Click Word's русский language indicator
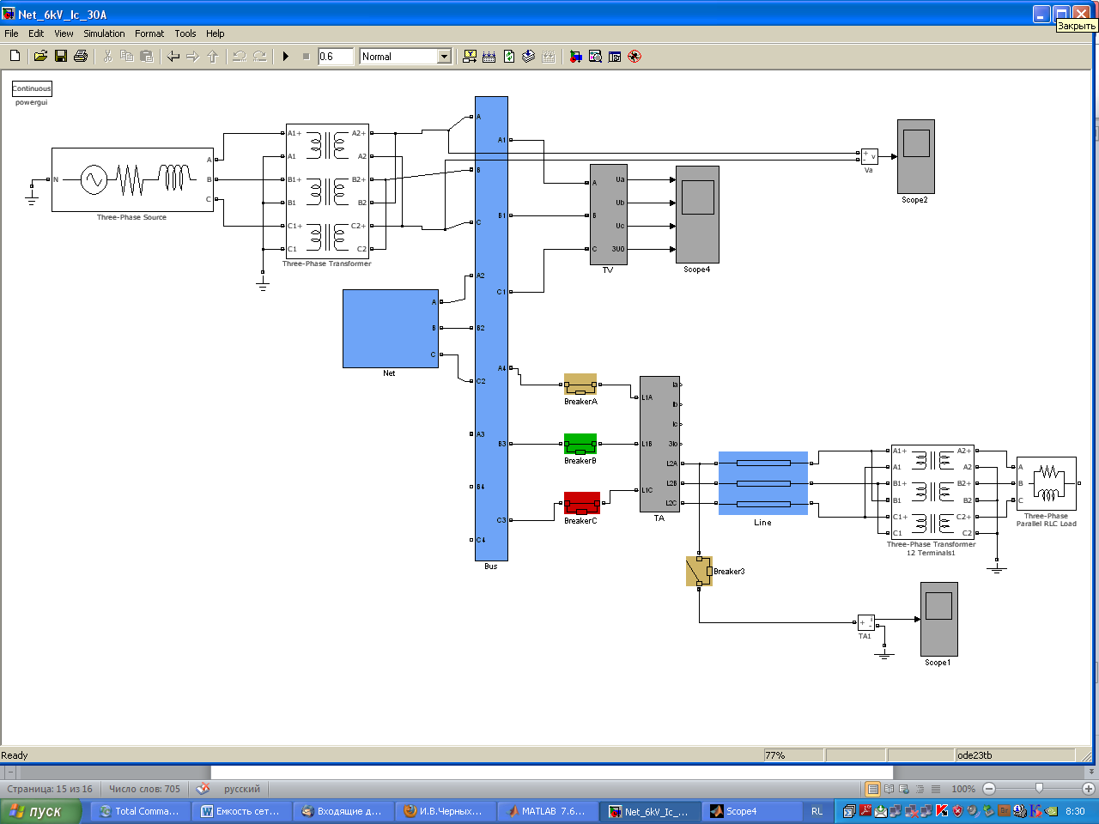Image resolution: width=1099 pixels, height=824 pixels. pyautogui.click(x=242, y=789)
